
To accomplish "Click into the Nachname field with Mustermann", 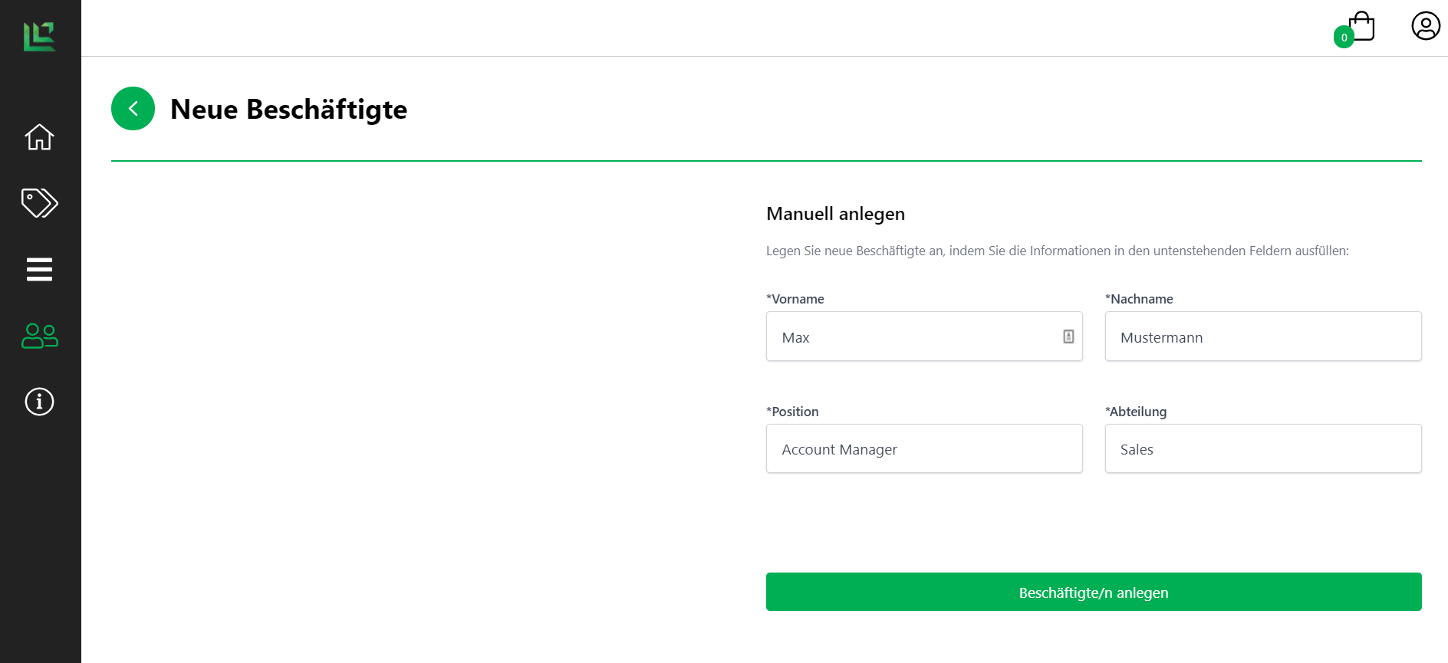I will (1262, 337).
